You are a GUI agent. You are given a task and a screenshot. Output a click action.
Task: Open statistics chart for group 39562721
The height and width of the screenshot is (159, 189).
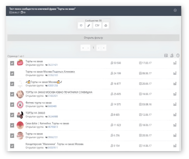tap(175, 135)
